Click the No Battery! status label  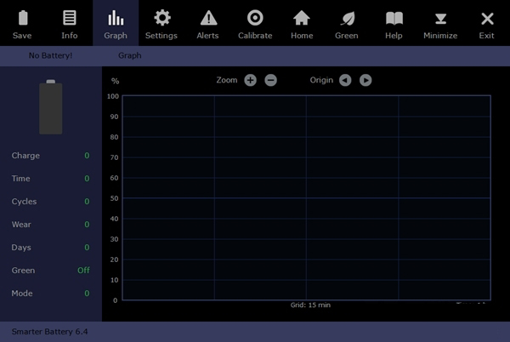coord(51,55)
